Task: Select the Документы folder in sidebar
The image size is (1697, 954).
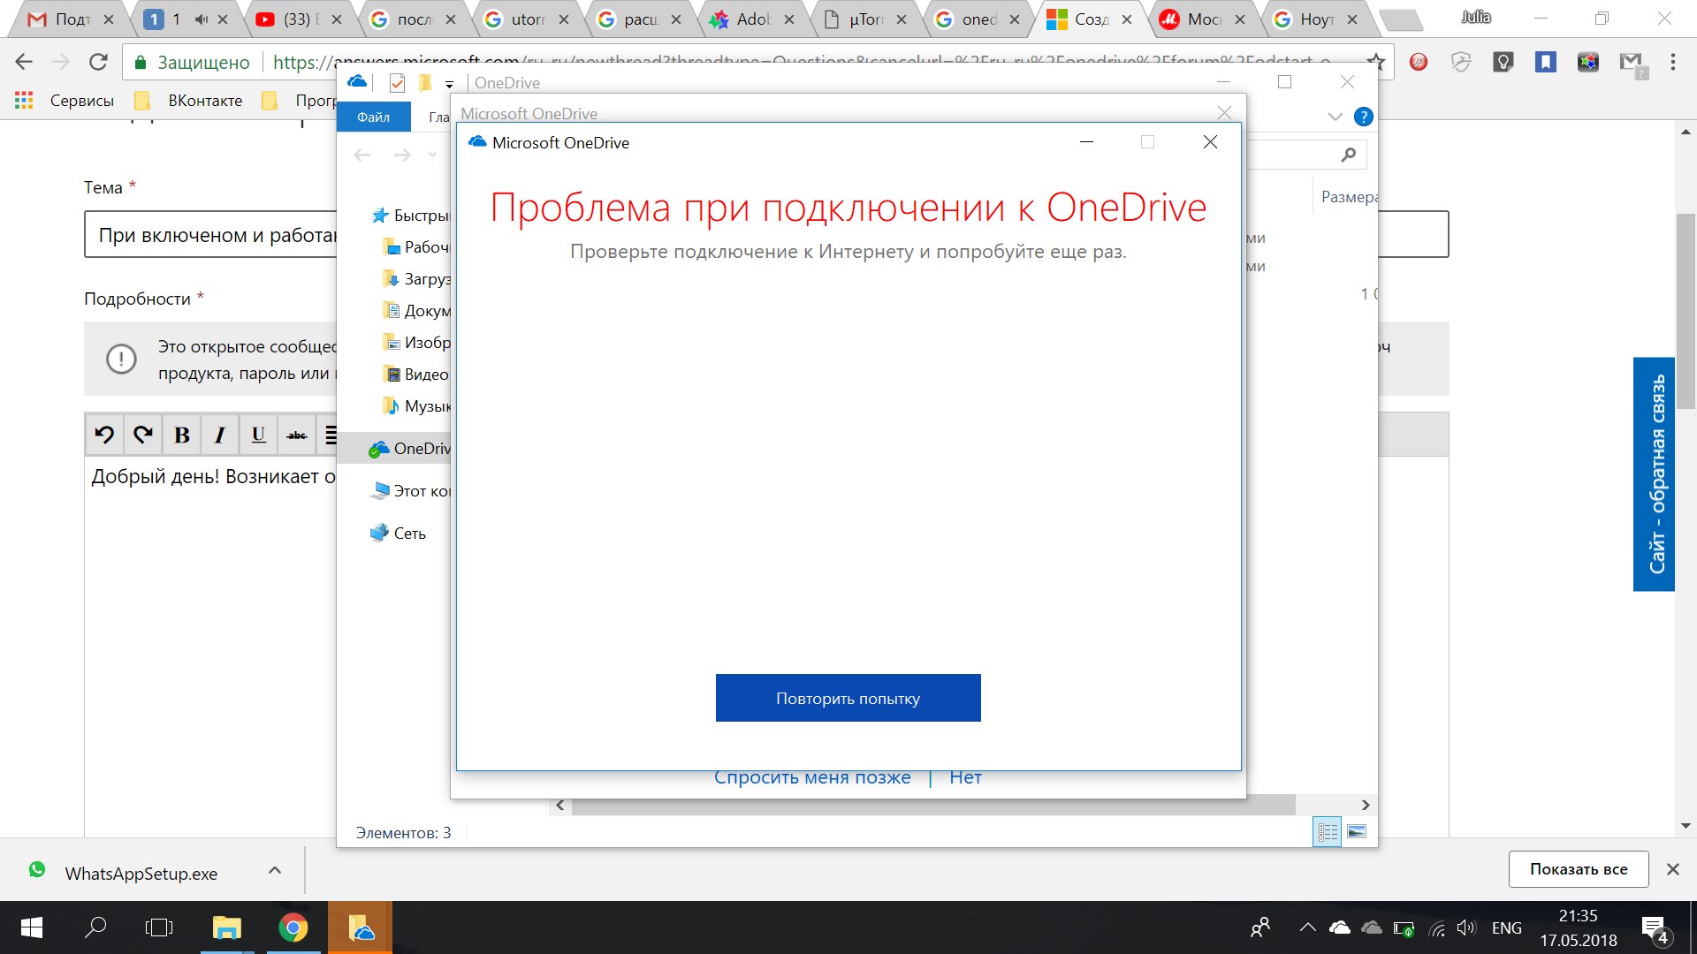Action: pos(415,311)
